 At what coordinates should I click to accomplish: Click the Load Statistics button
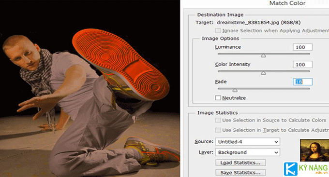[x=240, y=163]
